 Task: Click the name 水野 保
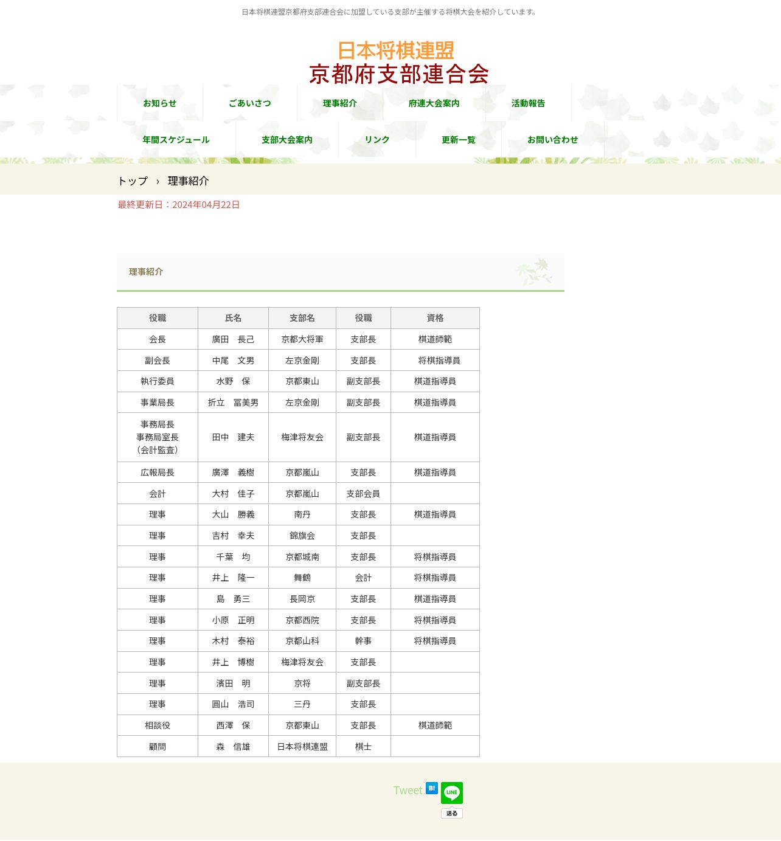point(233,381)
